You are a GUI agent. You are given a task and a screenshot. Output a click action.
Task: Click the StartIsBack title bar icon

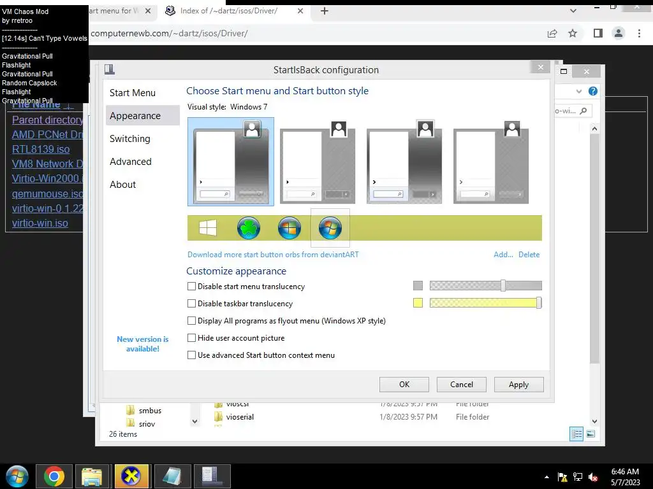[110, 69]
